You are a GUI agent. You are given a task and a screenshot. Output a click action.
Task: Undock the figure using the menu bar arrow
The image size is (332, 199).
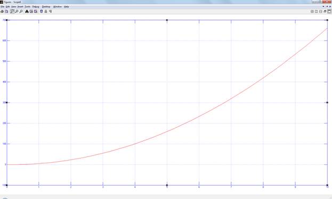coord(327,6)
